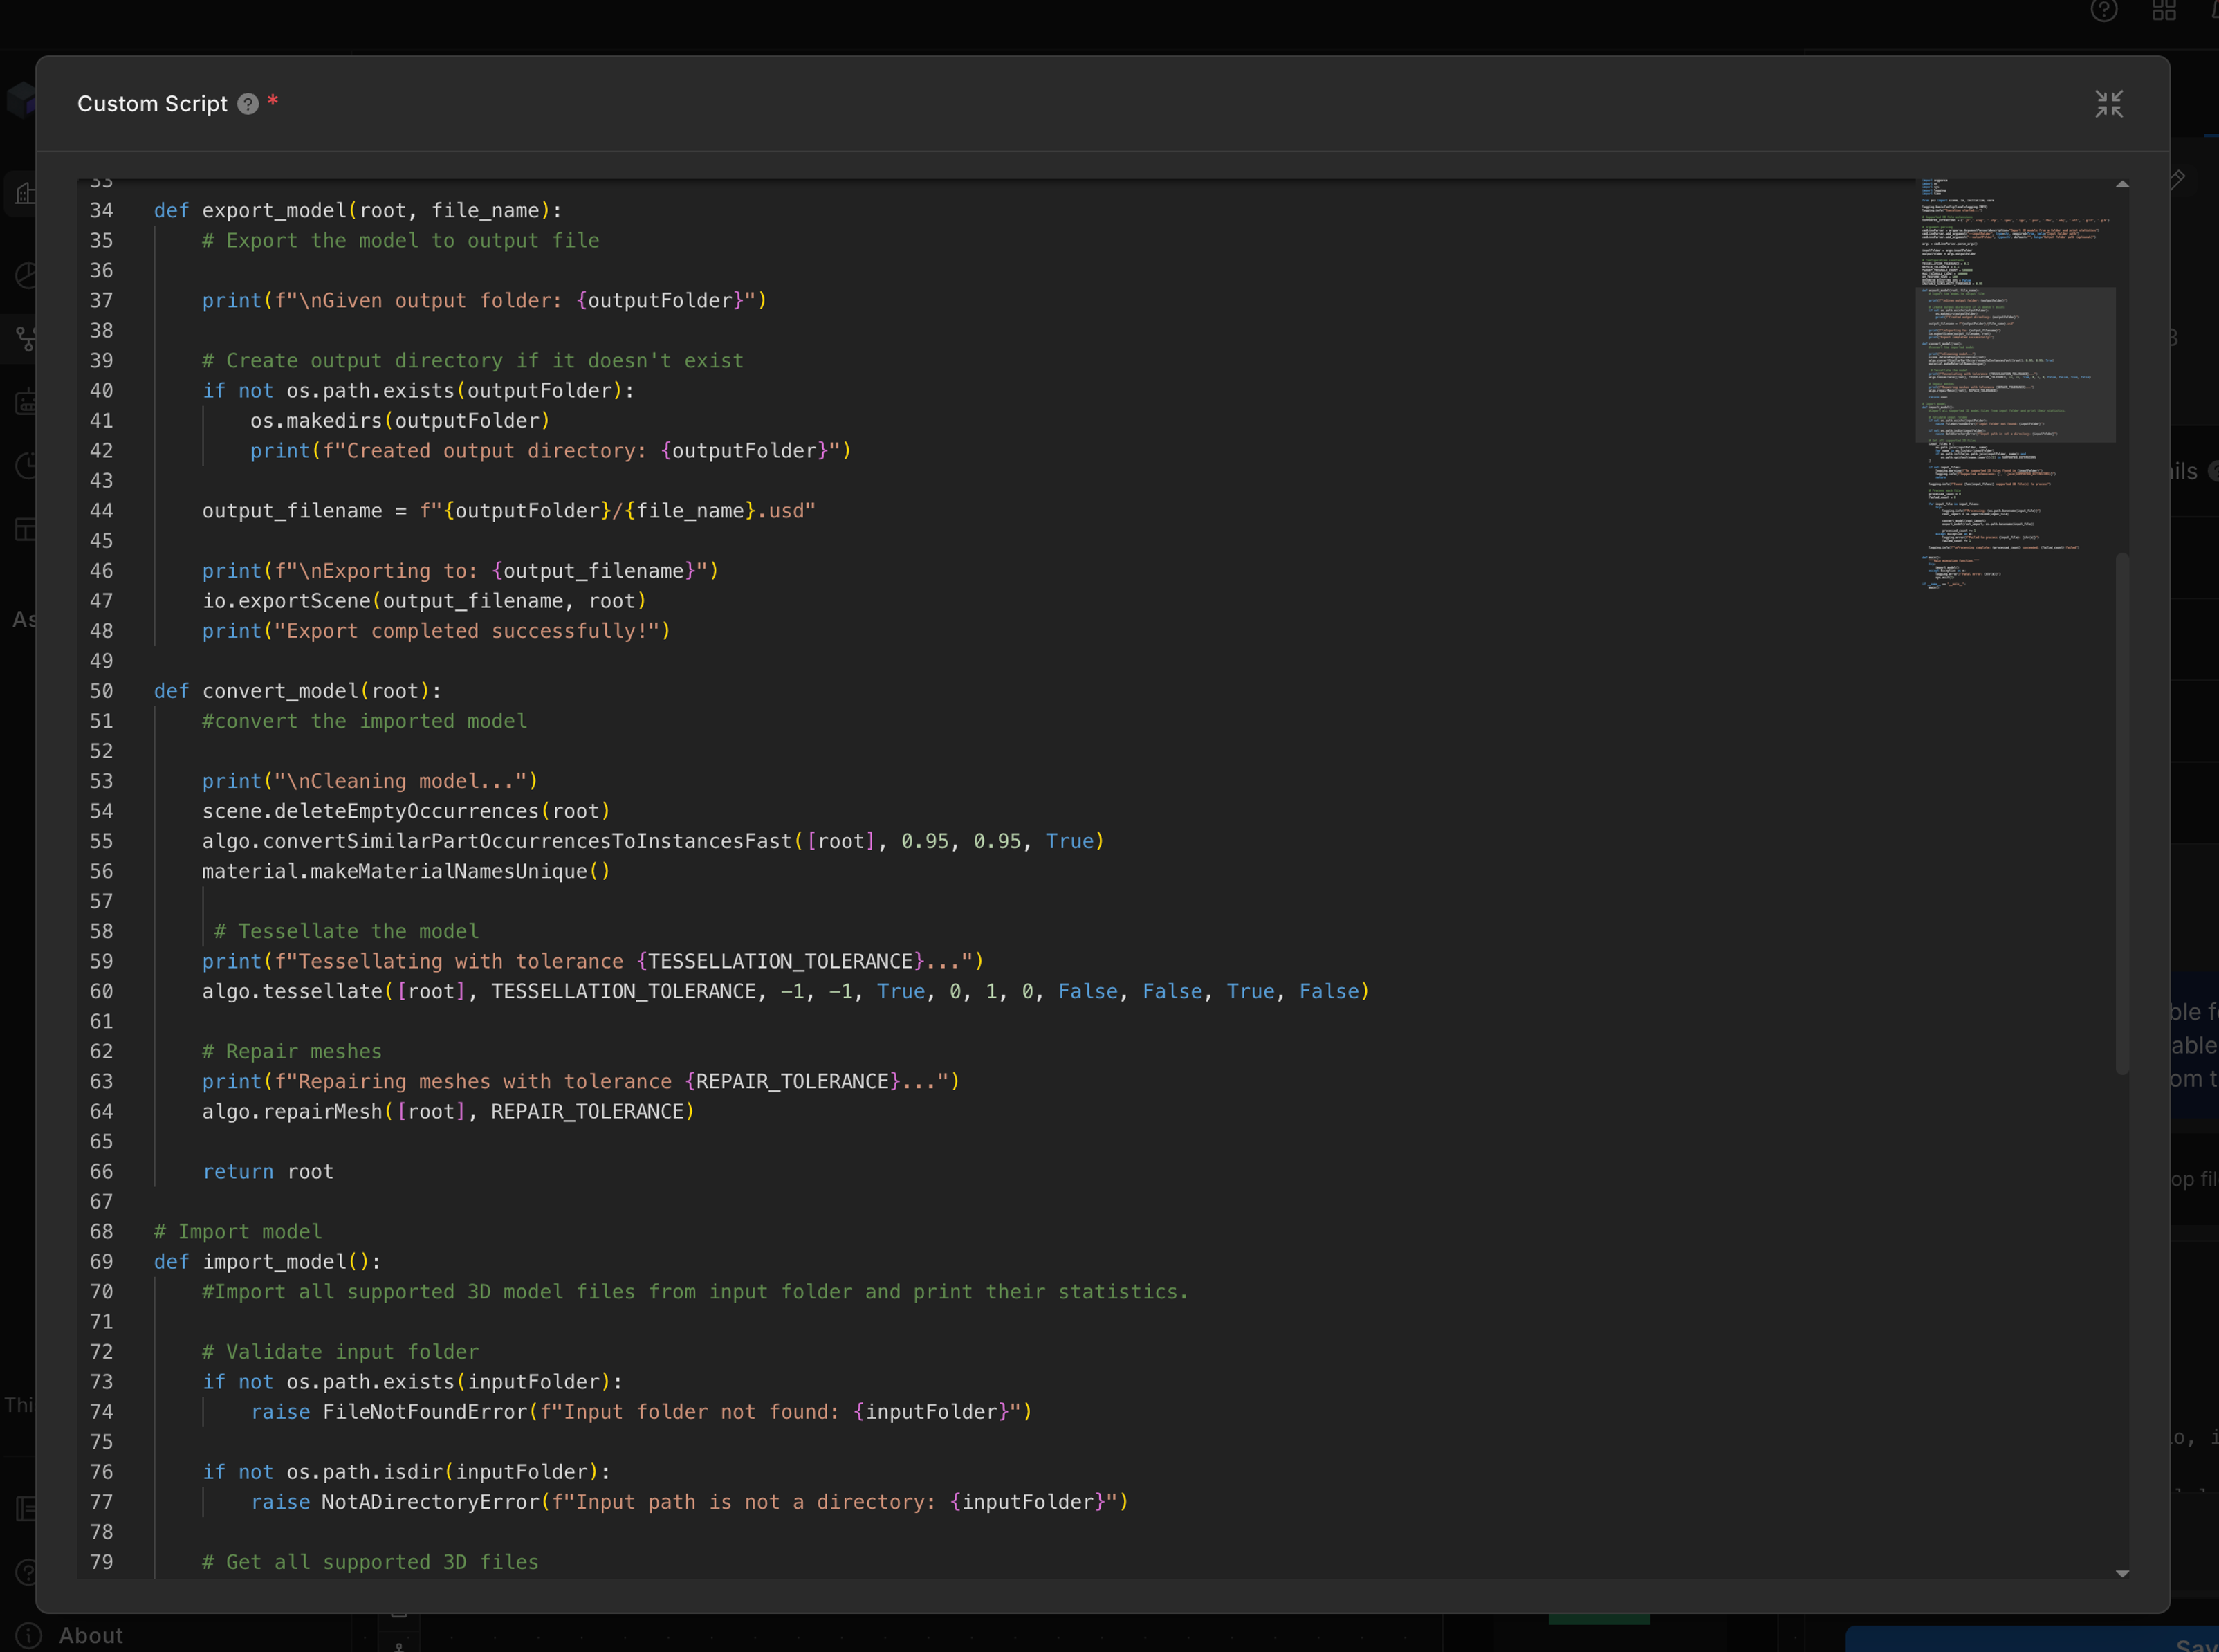The width and height of the screenshot is (2219, 1652).
Task: Click the 'Custom Script' dialog title
Action: tap(152, 104)
